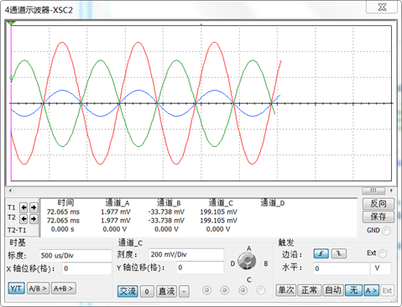Image resolution: width=402 pixels, height=307 pixels.
Task: Select 交流 AC coupling mode
Action: (128, 291)
